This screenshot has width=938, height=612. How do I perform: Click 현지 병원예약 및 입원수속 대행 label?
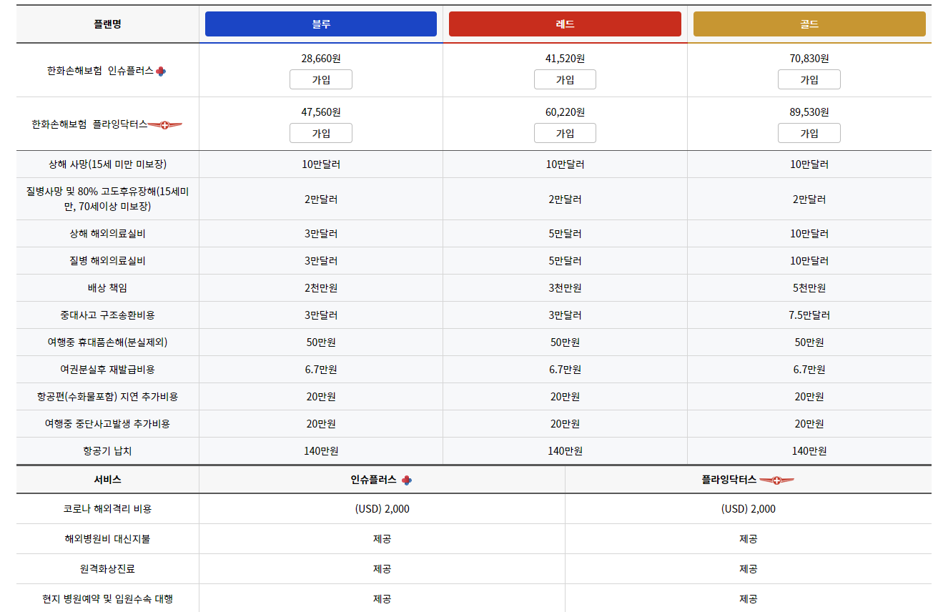(107, 599)
